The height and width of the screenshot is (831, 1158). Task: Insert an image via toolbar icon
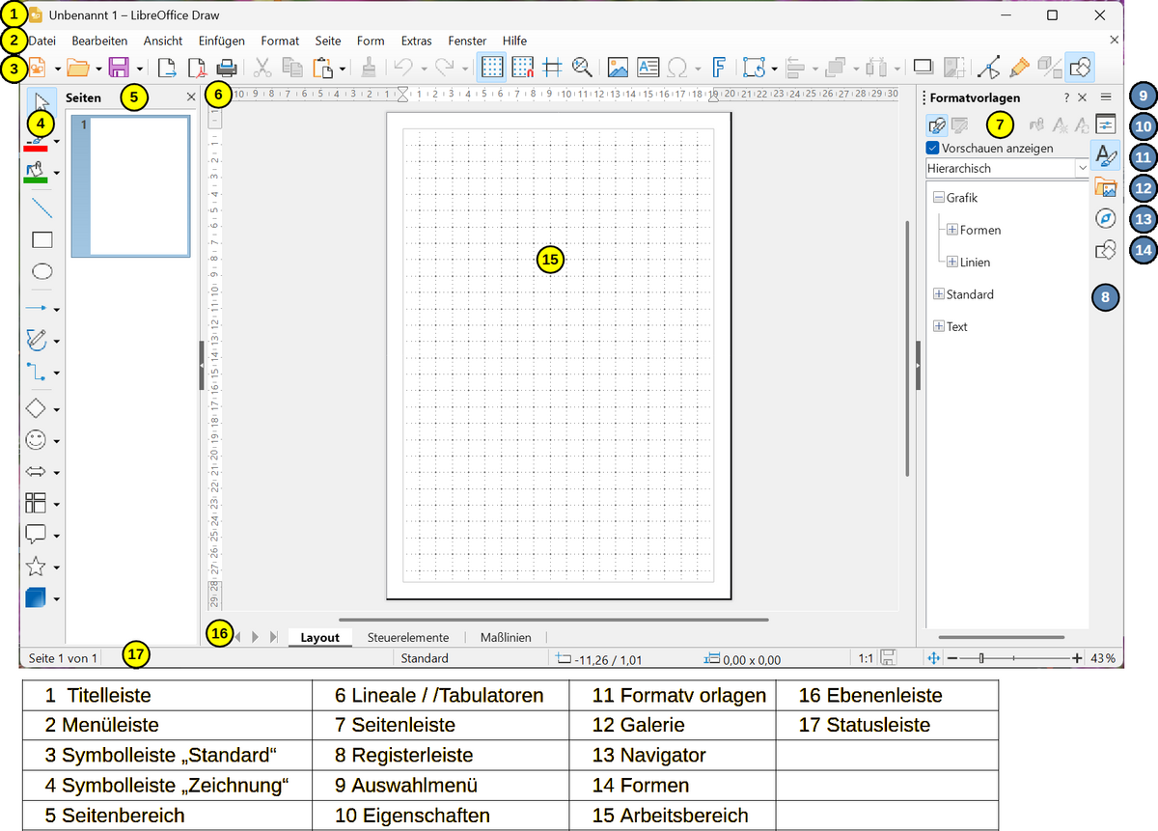tap(618, 68)
